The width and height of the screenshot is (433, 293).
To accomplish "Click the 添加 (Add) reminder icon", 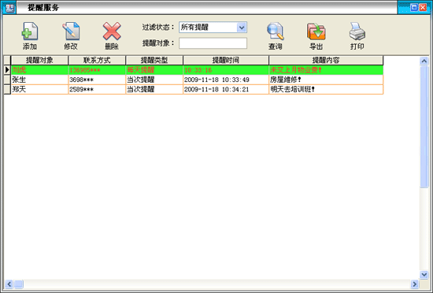I will 30,32.
